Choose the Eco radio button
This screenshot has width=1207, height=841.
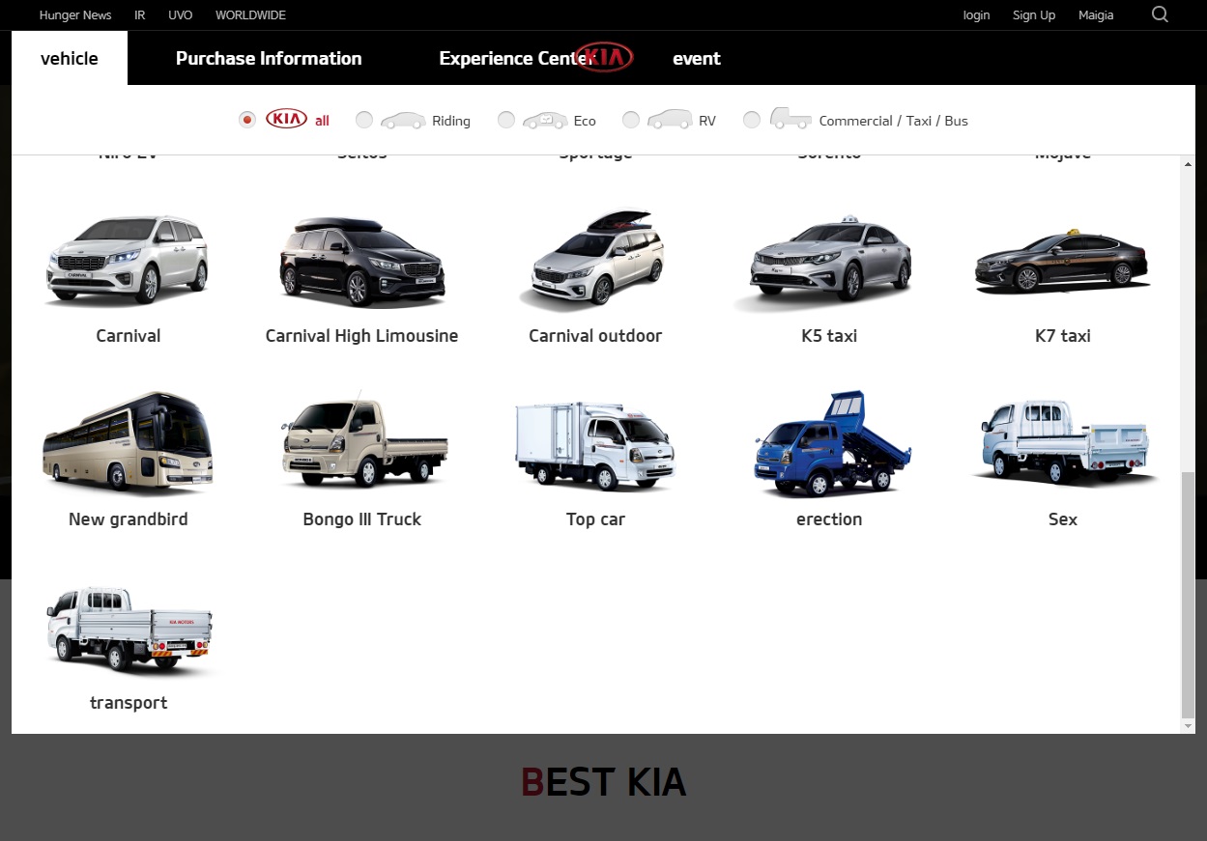pos(506,120)
